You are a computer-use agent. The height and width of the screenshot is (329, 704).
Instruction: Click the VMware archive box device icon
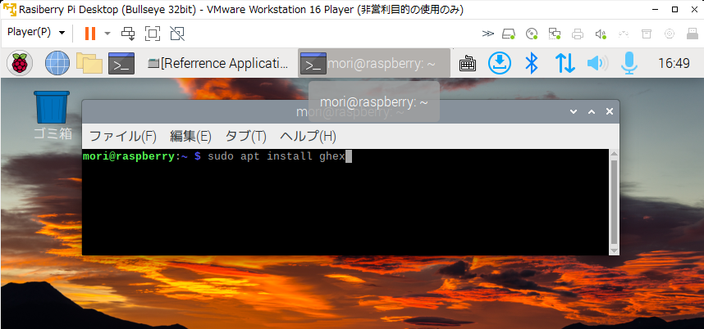646,34
